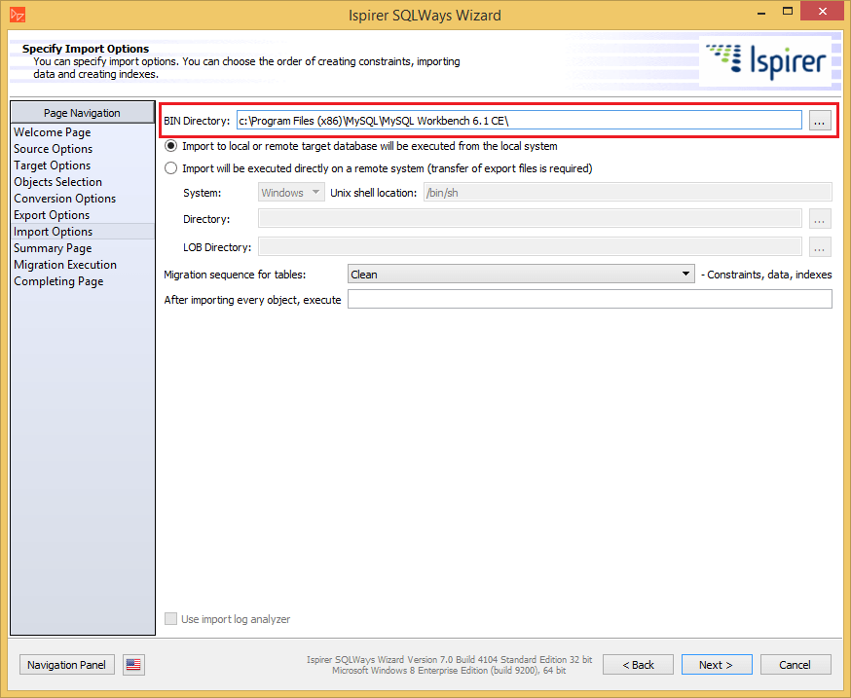Open the browse dialog for remote Directory
The width and height of the screenshot is (851, 698).
(819, 218)
